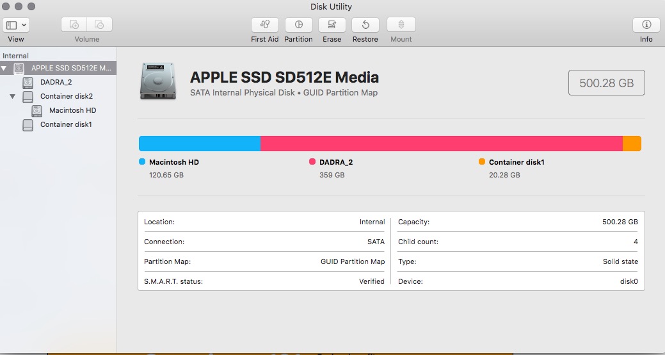Click the S.M.A.R.T. status Verified value
This screenshot has height=355, width=665.
[x=371, y=281]
